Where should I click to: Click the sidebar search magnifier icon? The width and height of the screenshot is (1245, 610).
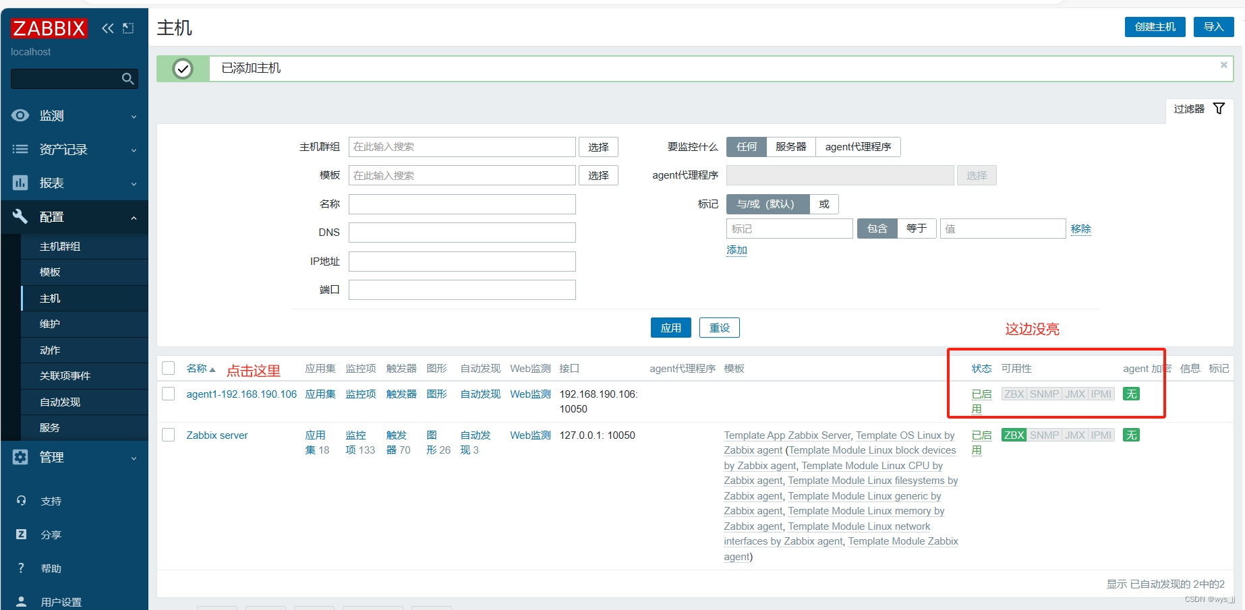click(x=127, y=79)
